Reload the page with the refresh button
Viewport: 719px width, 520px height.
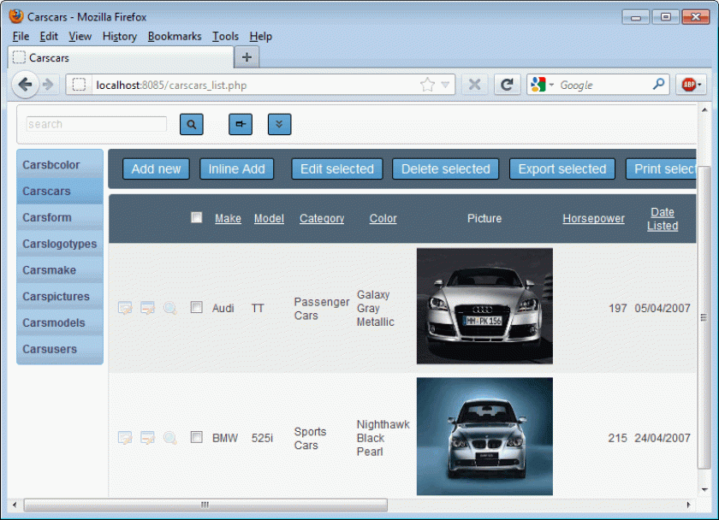click(507, 85)
